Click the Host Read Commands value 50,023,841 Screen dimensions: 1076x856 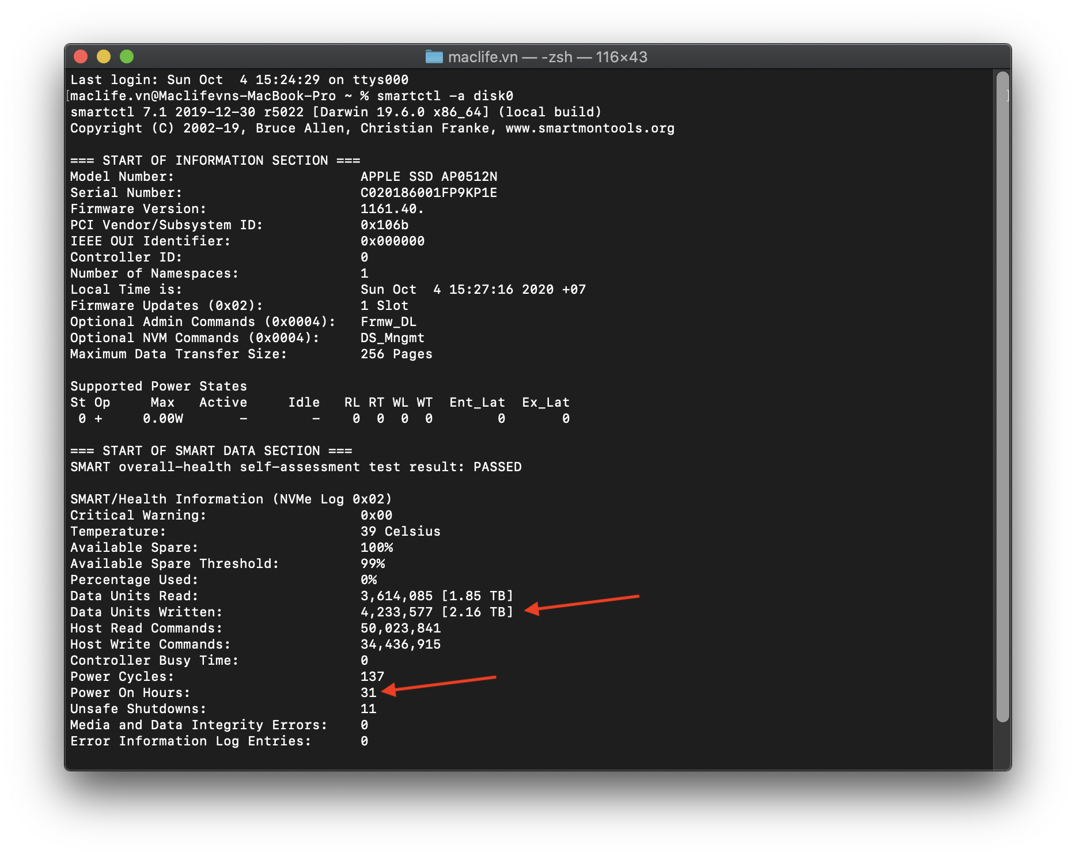400,628
